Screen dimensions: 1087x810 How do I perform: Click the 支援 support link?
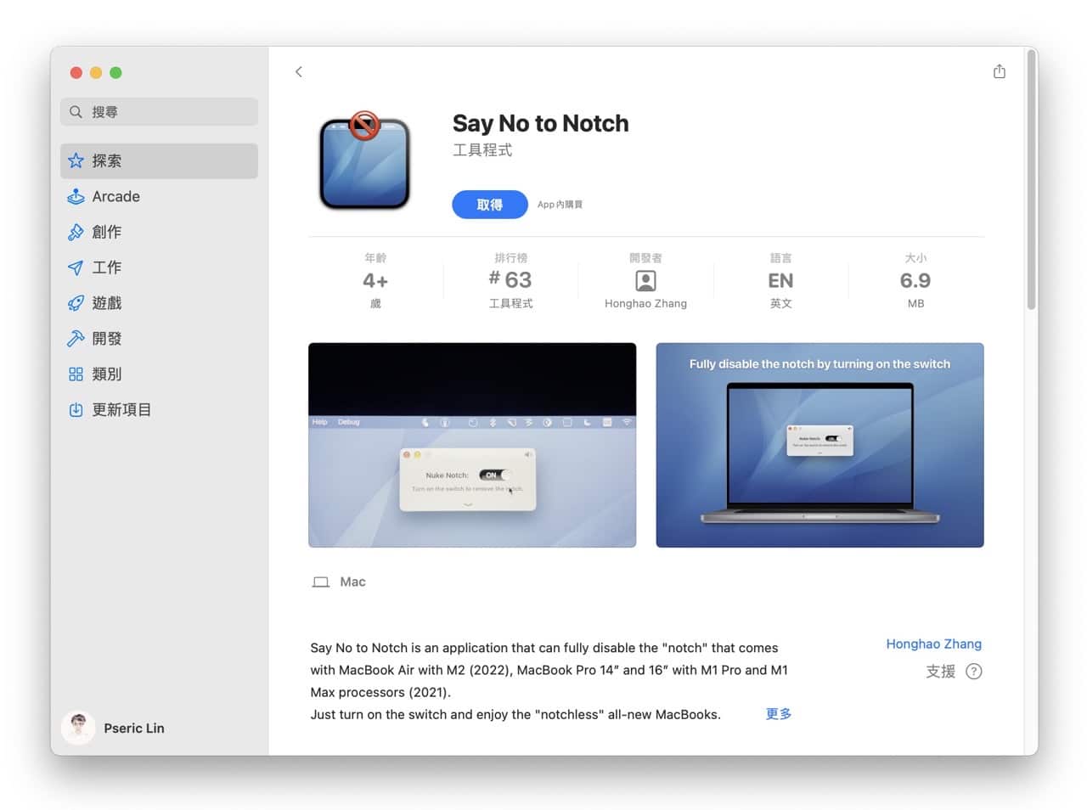[x=940, y=672]
